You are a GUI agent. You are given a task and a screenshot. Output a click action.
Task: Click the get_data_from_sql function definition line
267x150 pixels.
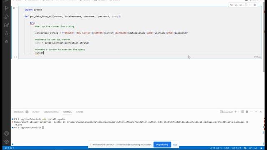(x=73, y=17)
